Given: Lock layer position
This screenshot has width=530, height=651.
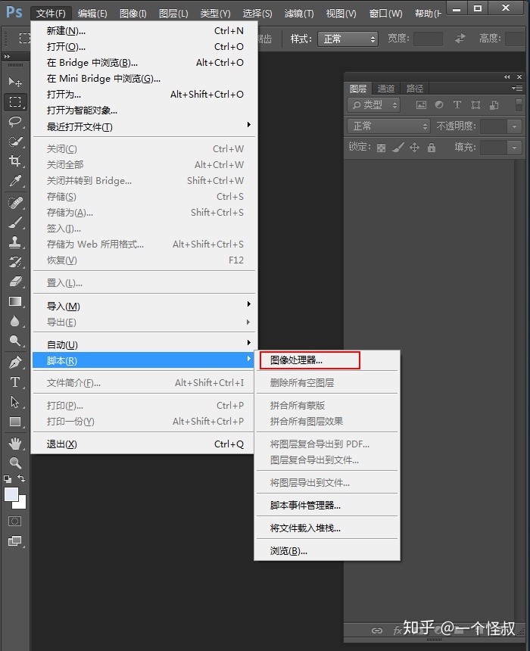Looking at the screenshot, I should (x=414, y=148).
